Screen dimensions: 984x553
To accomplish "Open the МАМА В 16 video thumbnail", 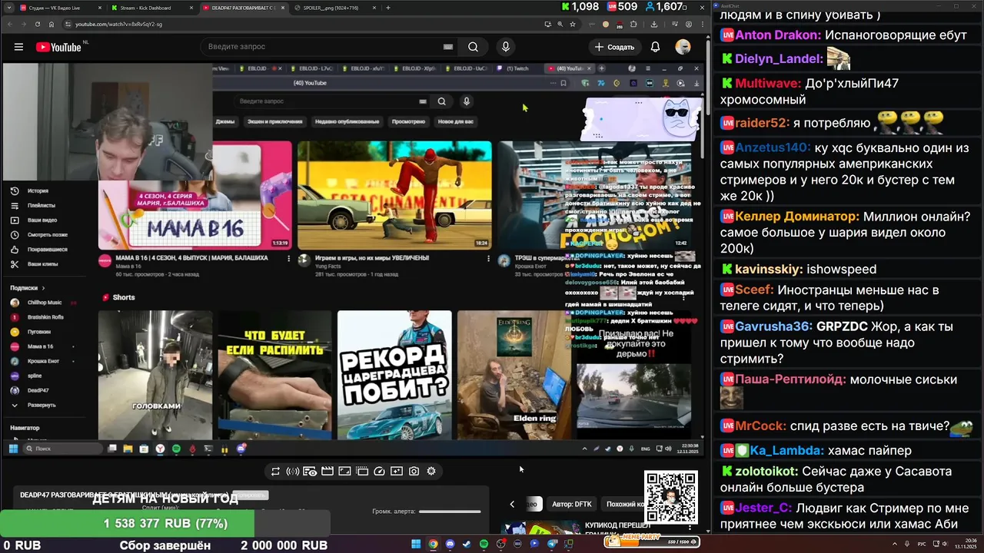I will pos(195,196).
